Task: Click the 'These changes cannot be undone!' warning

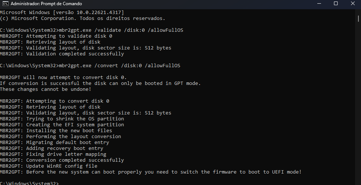Action: [x=46, y=89]
